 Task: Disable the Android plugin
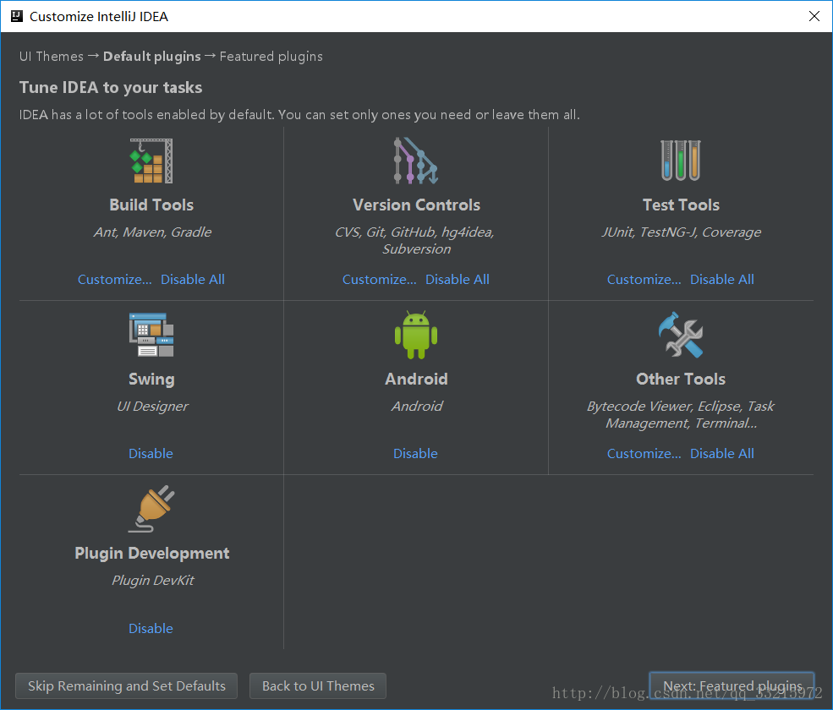[x=415, y=454]
